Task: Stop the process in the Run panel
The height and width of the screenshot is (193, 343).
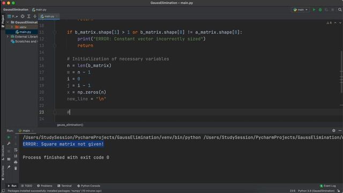Action: [9, 151]
